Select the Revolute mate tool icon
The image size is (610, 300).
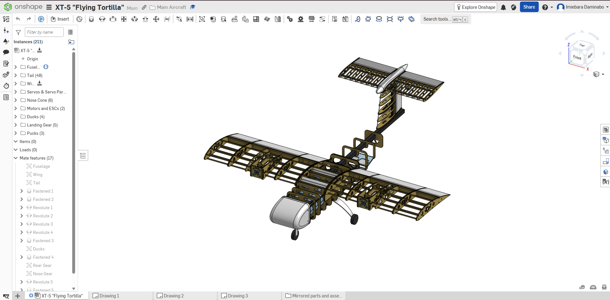(x=102, y=19)
